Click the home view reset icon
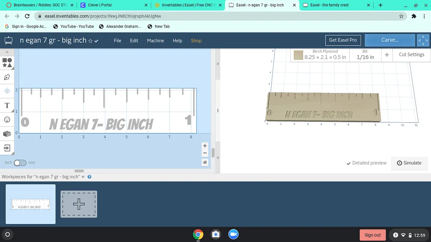This screenshot has width=431, height=242. [x=205, y=162]
